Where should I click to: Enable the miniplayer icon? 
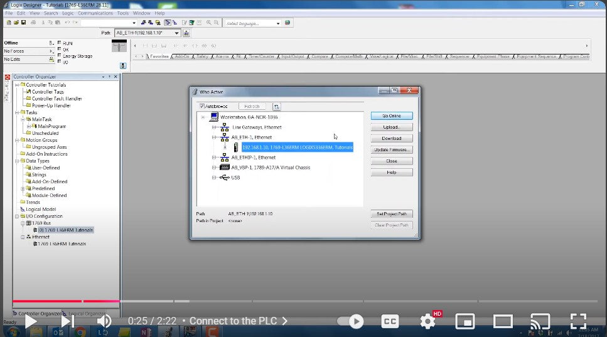(465, 321)
